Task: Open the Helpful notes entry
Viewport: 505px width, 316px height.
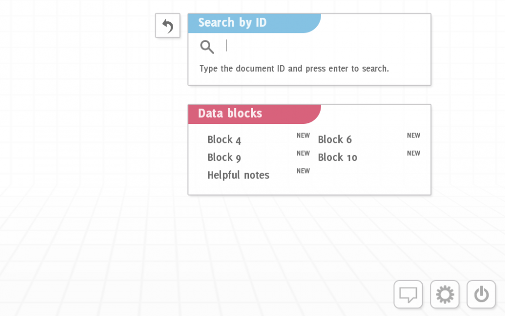Action: pos(238,175)
